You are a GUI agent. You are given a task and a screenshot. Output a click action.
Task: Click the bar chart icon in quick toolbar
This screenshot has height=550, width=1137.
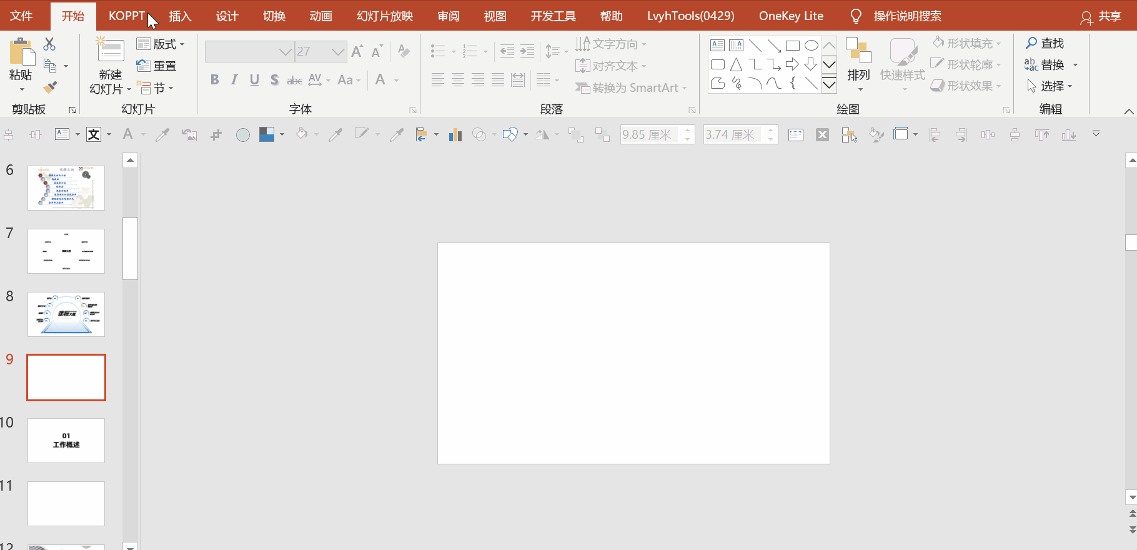pyautogui.click(x=455, y=135)
